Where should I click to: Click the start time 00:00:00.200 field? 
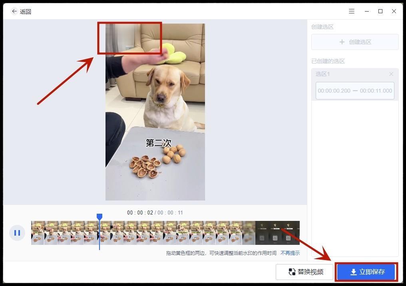click(334, 91)
